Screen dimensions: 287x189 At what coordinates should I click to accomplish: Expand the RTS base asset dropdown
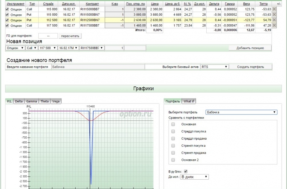[x=214, y=67]
